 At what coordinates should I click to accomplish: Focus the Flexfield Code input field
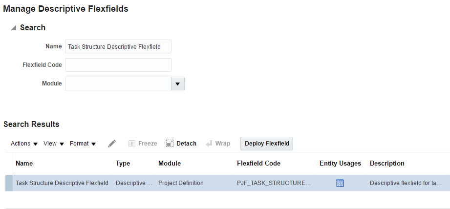click(x=118, y=65)
